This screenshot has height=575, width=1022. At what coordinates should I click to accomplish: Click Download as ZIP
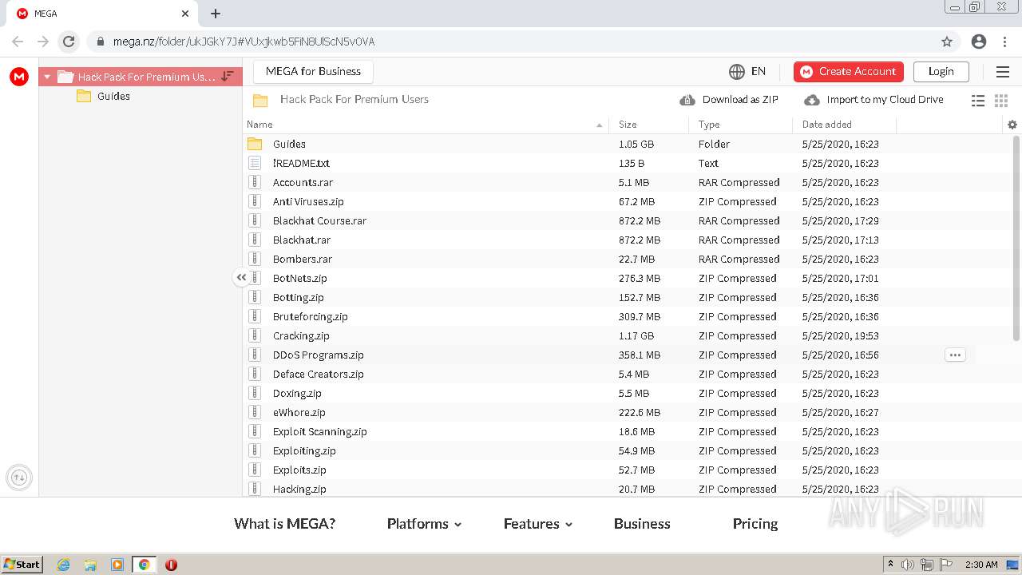pos(729,100)
